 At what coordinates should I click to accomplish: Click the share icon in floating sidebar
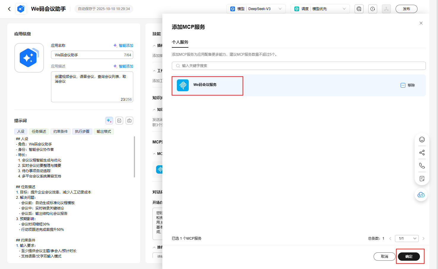422,153
